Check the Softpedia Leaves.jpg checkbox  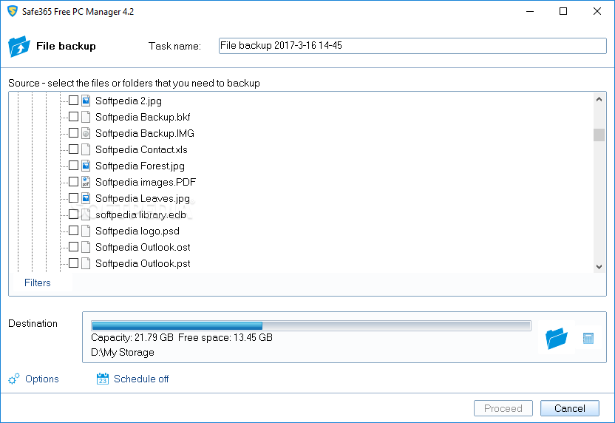coord(73,197)
